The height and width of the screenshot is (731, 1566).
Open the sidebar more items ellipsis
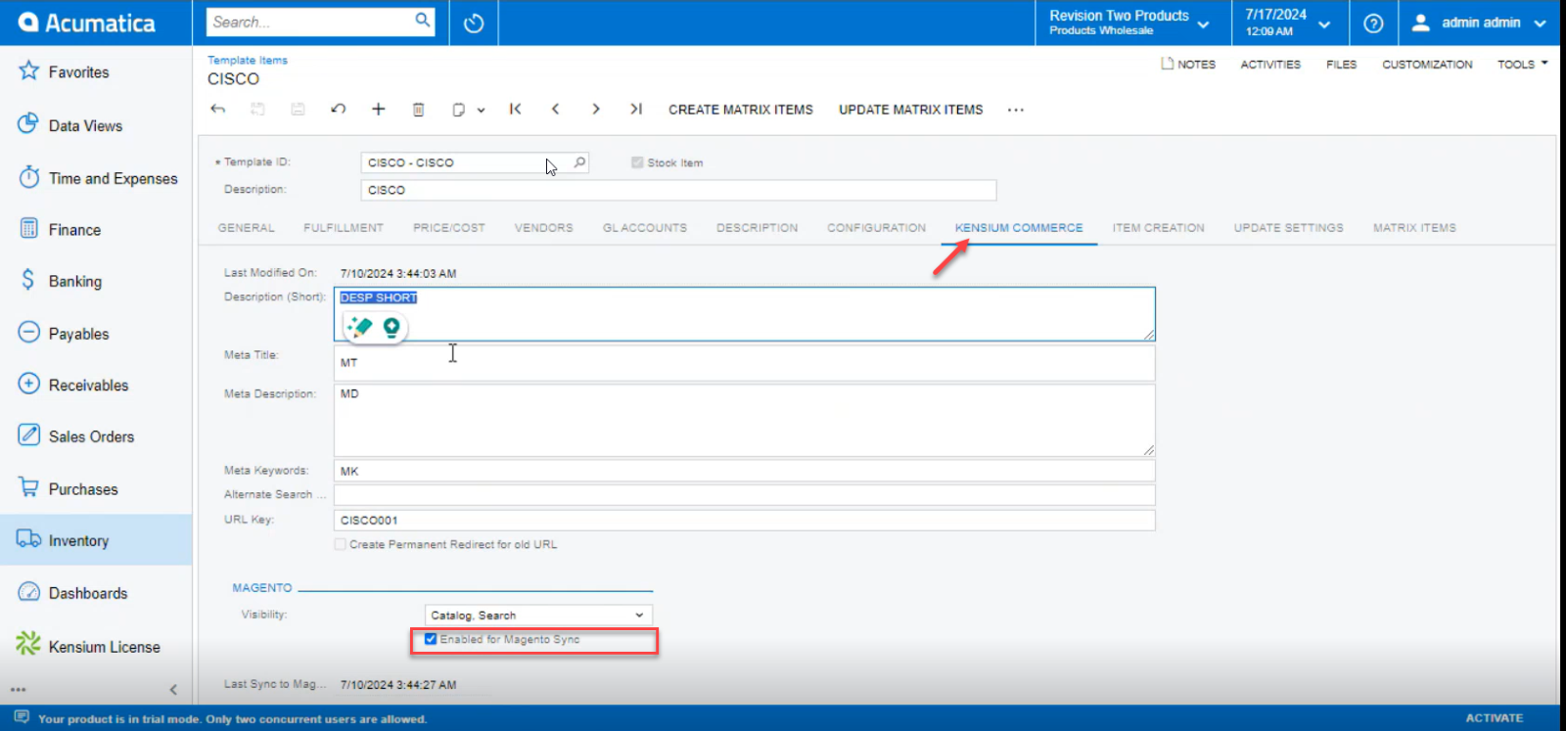click(x=19, y=690)
